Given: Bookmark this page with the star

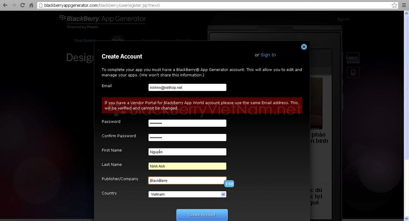Looking at the screenshot, I should click(x=394, y=5).
